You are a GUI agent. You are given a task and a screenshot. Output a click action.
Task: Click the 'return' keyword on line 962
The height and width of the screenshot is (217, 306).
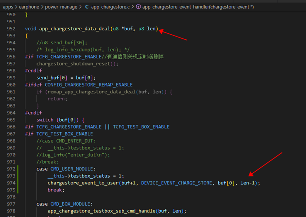(56, 99)
